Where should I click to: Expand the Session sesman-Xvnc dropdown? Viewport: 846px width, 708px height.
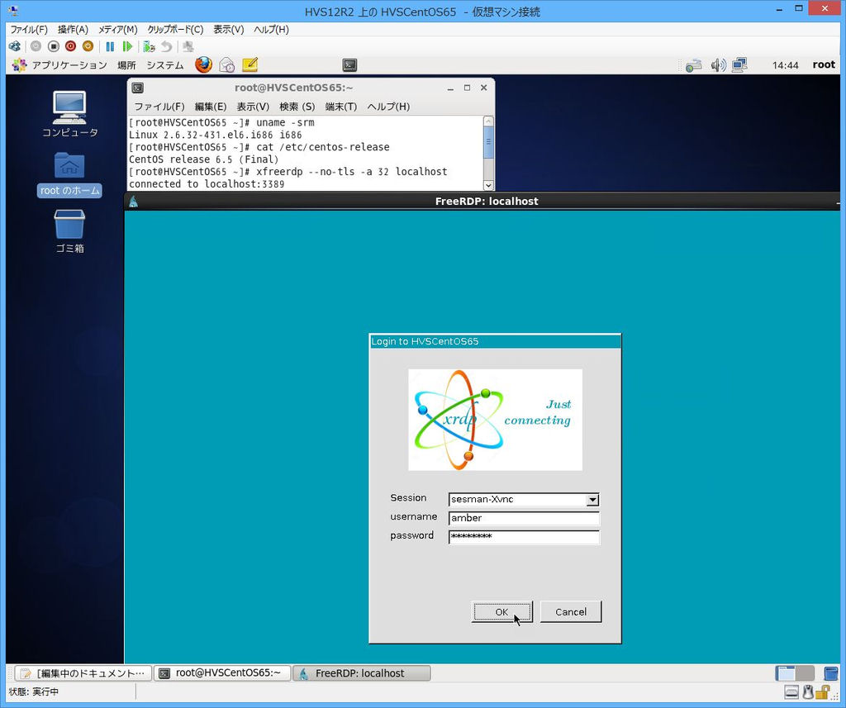(x=592, y=500)
